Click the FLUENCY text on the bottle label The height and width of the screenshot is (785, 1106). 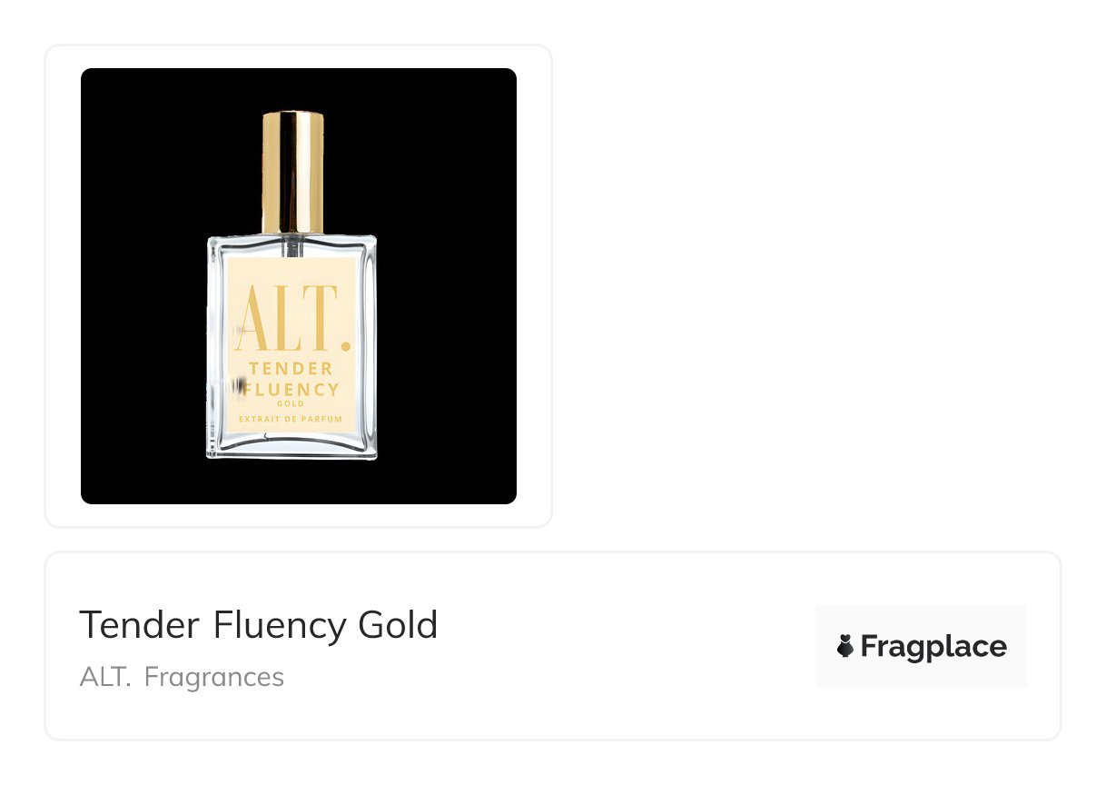click(x=291, y=390)
